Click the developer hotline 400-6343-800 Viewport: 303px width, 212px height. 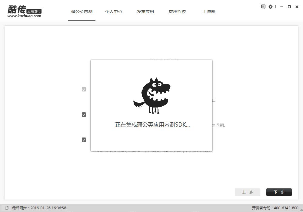pos(287,208)
